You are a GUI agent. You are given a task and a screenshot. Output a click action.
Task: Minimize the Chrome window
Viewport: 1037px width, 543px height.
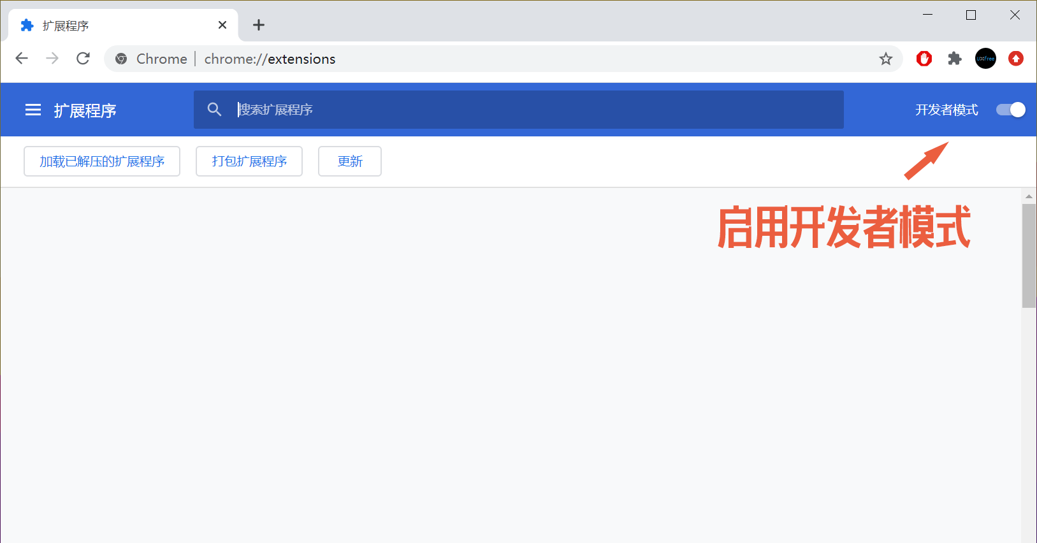click(x=928, y=15)
